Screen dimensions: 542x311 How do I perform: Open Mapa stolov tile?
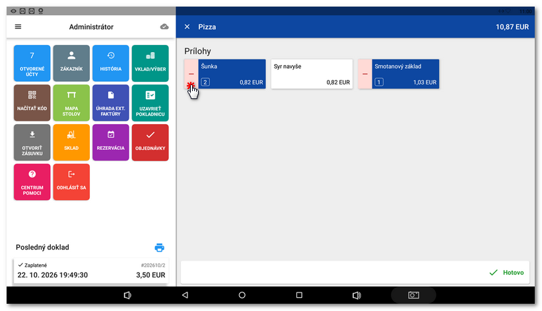[71, 102]
